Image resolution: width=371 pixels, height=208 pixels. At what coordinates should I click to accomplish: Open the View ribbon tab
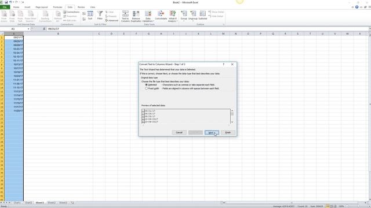click(93, 7)
